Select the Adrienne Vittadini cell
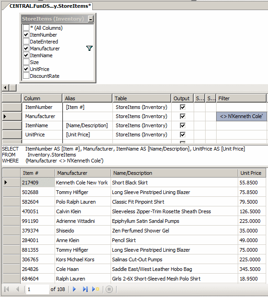The width and height of the screenshot is (268, 297). tap(83, 221)
